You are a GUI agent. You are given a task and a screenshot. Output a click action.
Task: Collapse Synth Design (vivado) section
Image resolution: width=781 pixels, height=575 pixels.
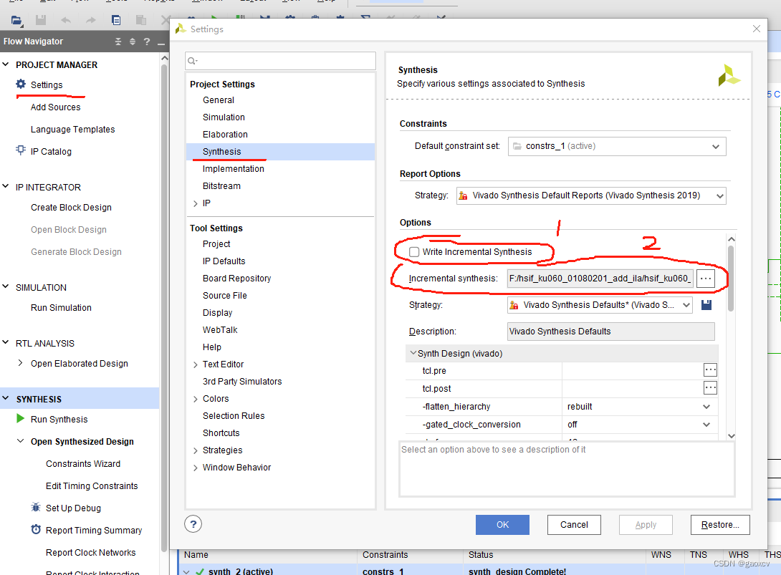[x=413, y=353]
